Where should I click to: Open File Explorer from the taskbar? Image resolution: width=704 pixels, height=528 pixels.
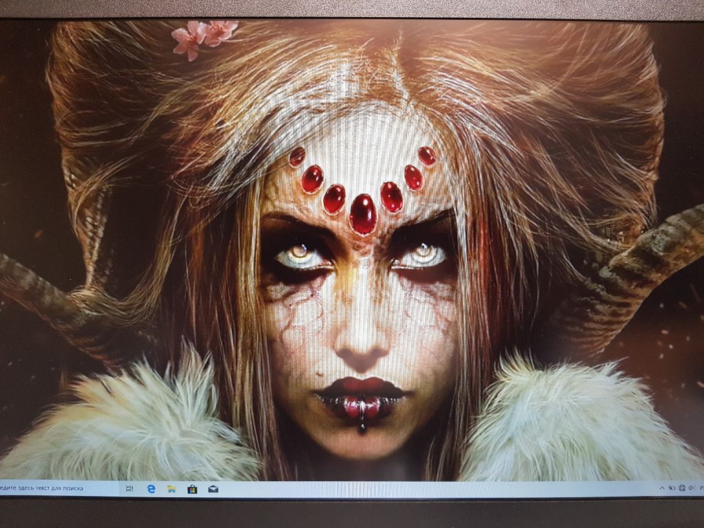pyautogui.click(x=171, y=489)
